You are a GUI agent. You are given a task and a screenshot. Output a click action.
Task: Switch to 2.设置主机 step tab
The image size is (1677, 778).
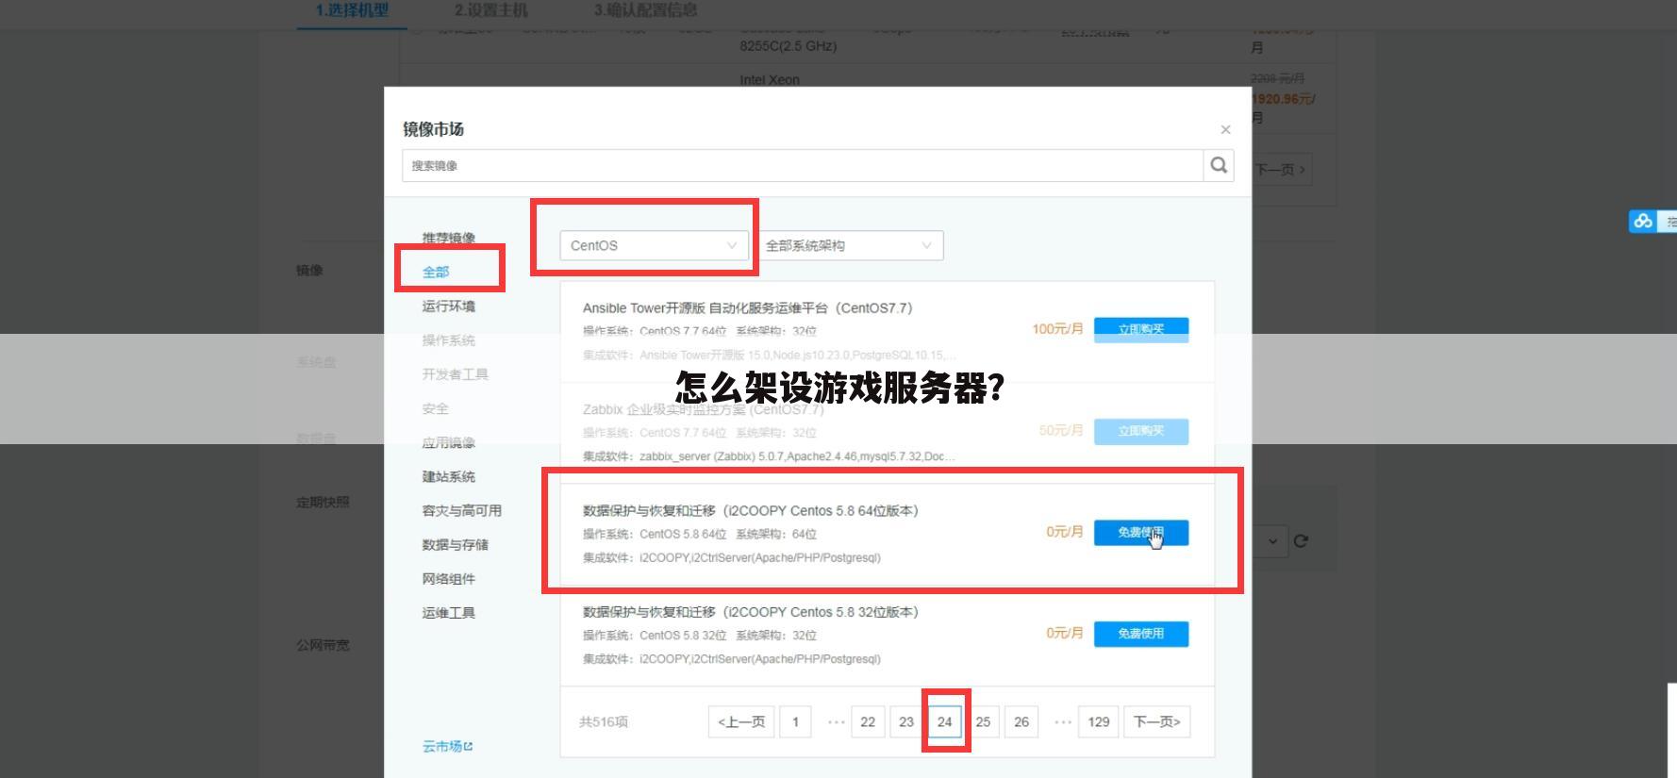pos(491,10)
